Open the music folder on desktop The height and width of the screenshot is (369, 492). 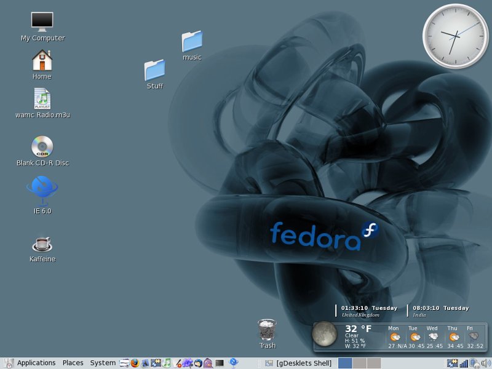(192, 46)
